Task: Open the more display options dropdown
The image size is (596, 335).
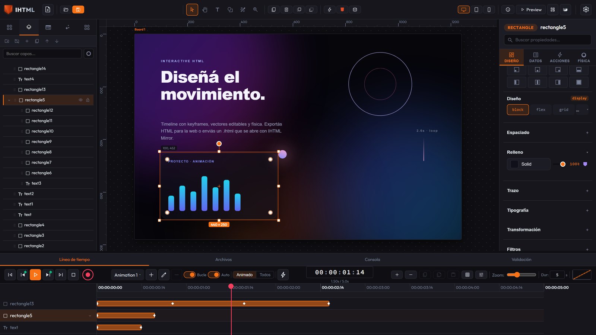Action: pos(583,110)
